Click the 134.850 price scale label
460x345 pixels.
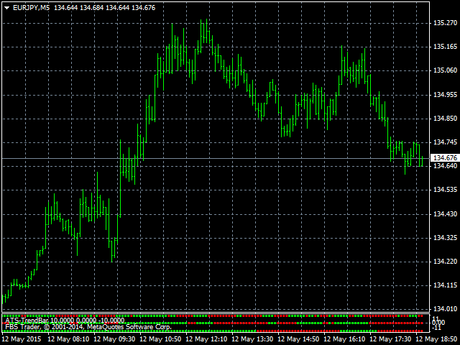[x=445, y=119]
